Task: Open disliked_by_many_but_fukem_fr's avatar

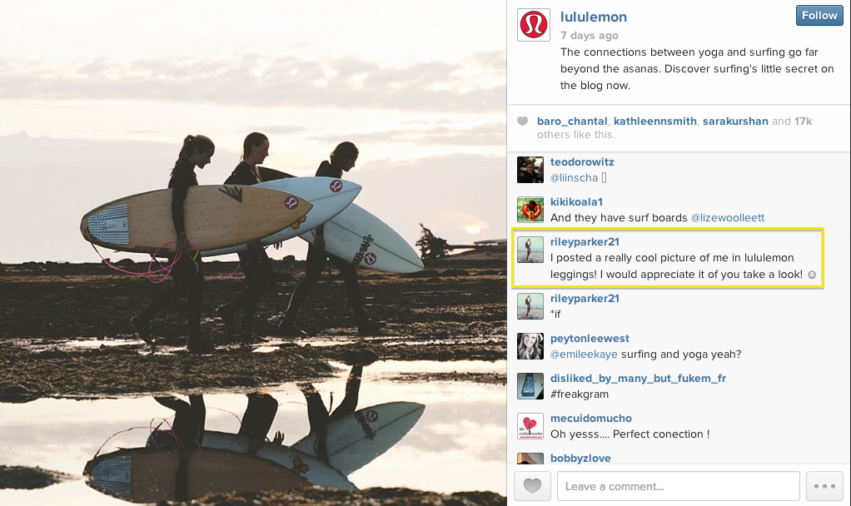Action: point(530,386)
